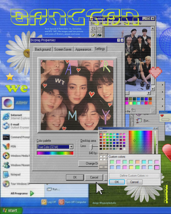Switch to the Screen Saver tab

click(63, 49)
